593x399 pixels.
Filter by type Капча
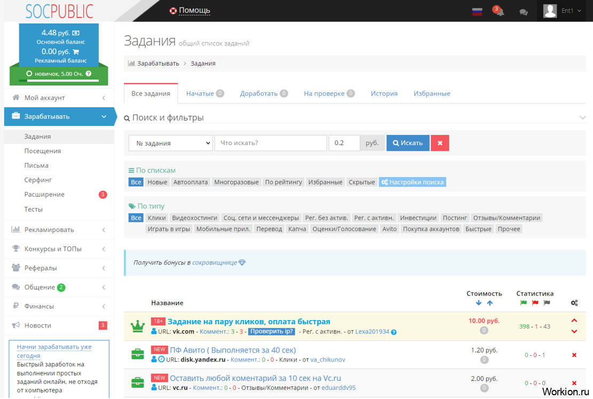click(297, 229)
